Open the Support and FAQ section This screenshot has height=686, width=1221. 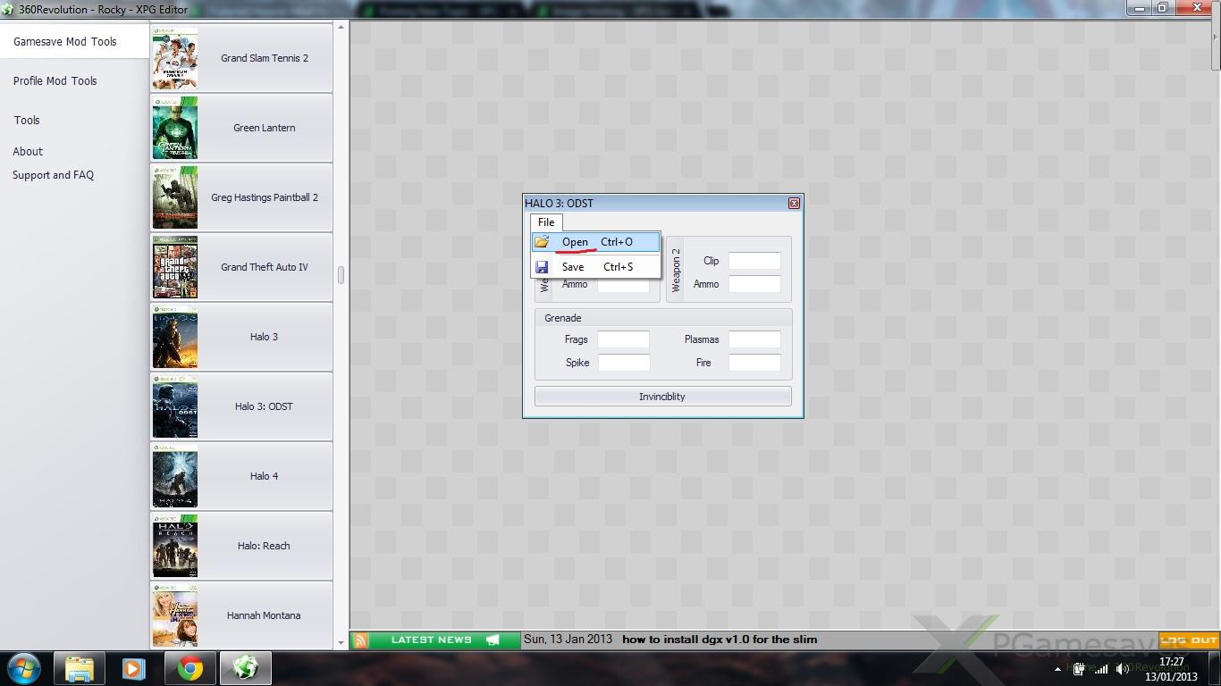[53, 175]
